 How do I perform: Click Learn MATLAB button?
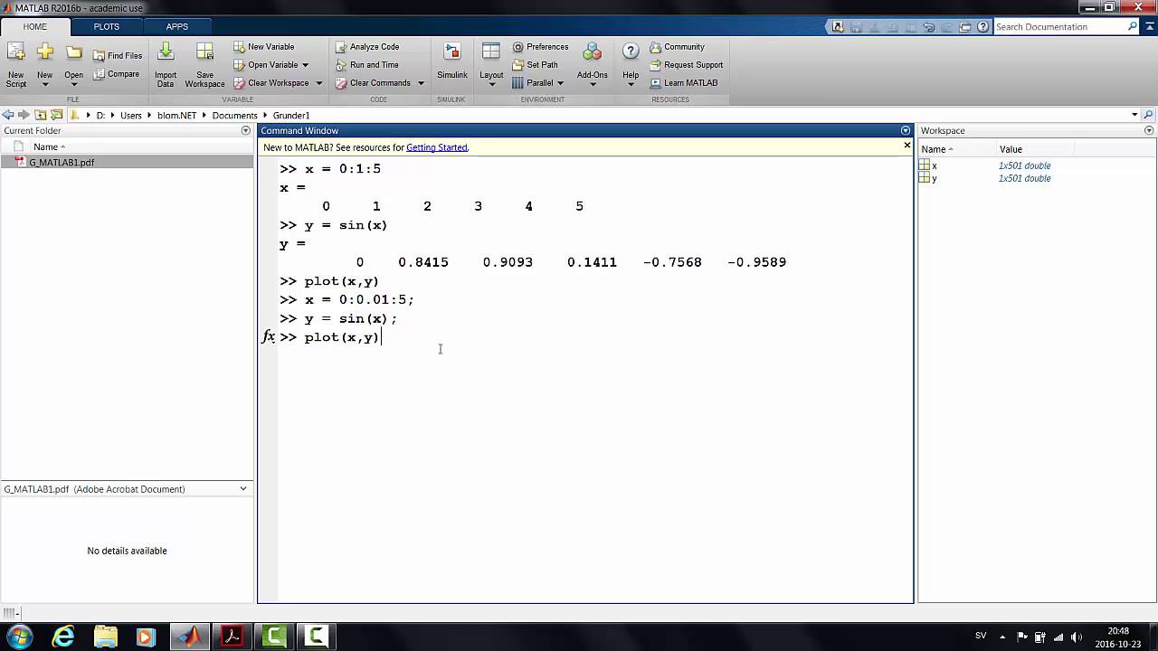pos(684,82)
